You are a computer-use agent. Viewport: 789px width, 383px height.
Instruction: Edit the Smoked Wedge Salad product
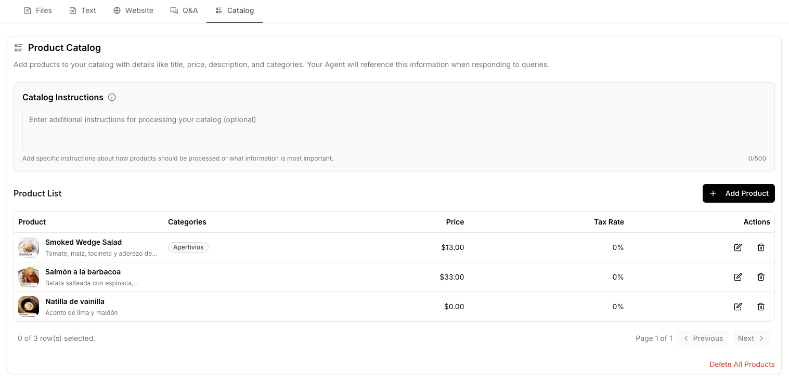[738, 247]
